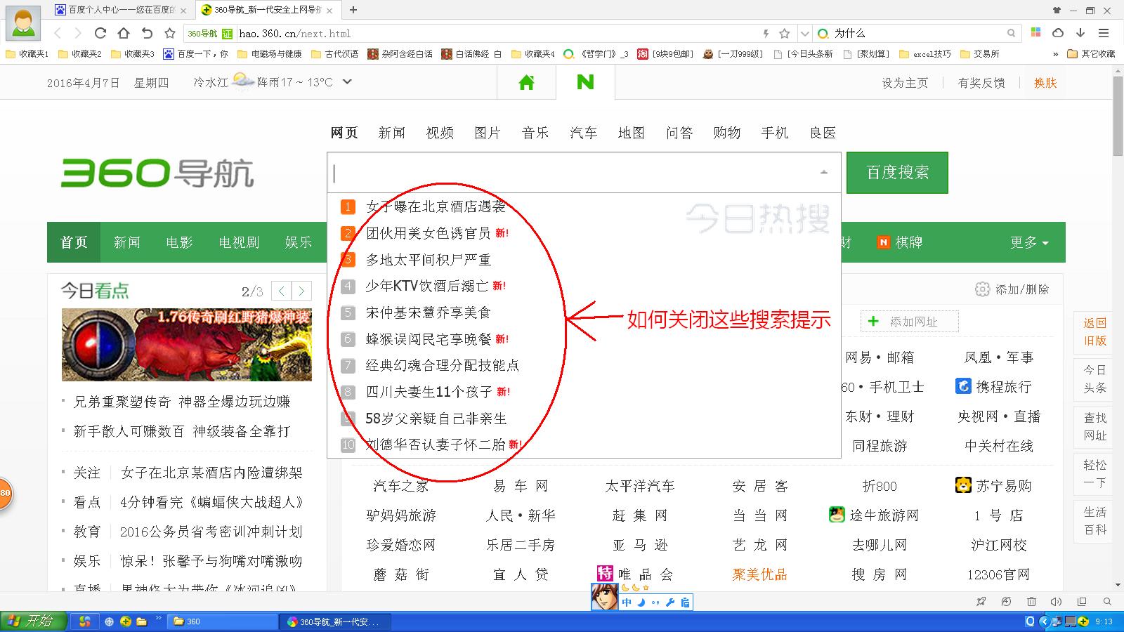Show next 今日看点 page arrow

pyautogui.click(x=302, y=291)
